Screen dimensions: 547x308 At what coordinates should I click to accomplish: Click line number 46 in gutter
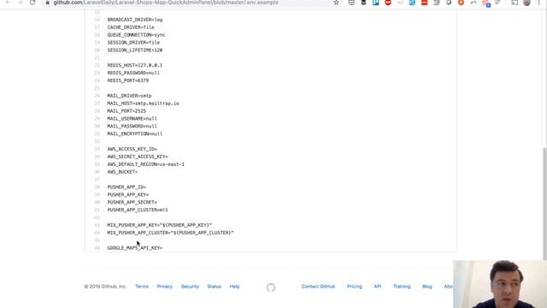click(x=97, y=248)
